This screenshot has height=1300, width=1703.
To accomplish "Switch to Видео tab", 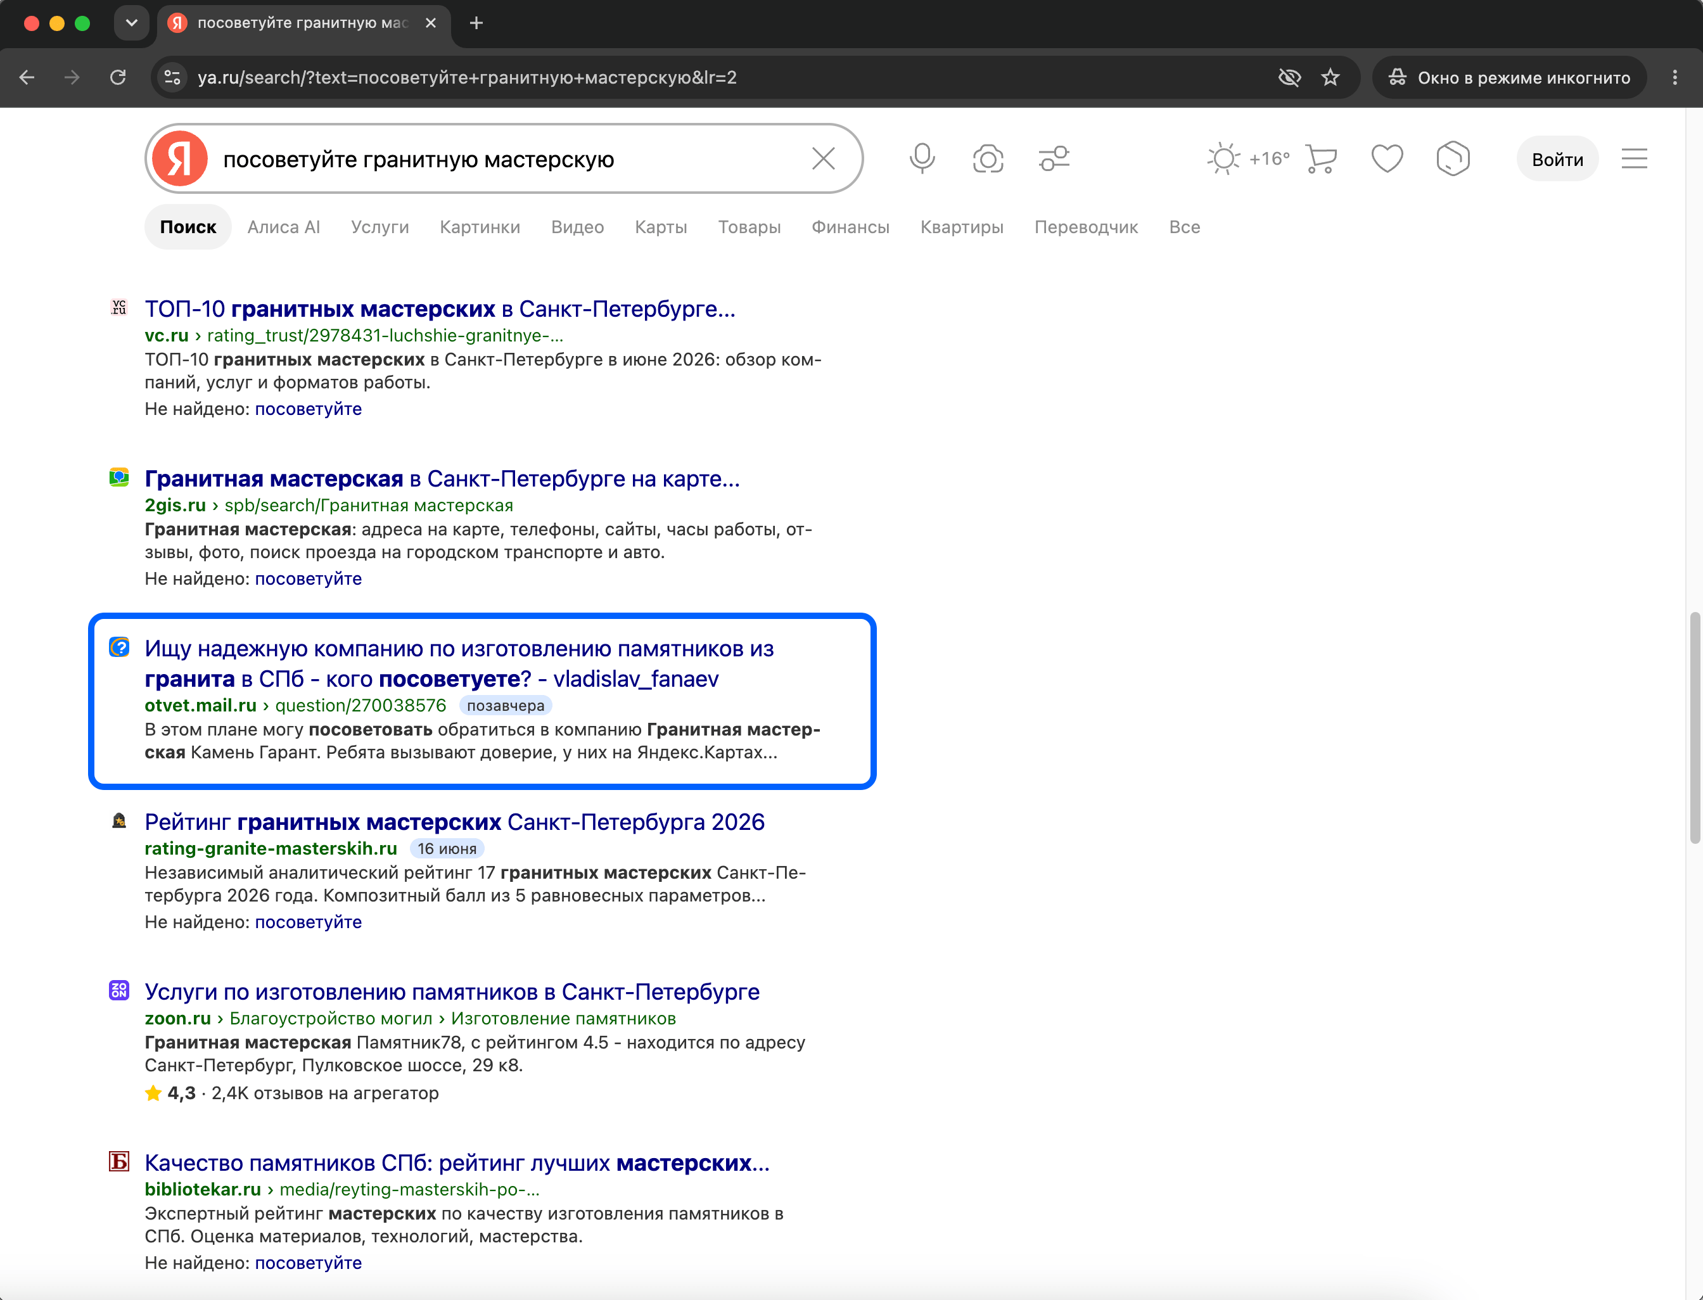I will click(577, 227).
